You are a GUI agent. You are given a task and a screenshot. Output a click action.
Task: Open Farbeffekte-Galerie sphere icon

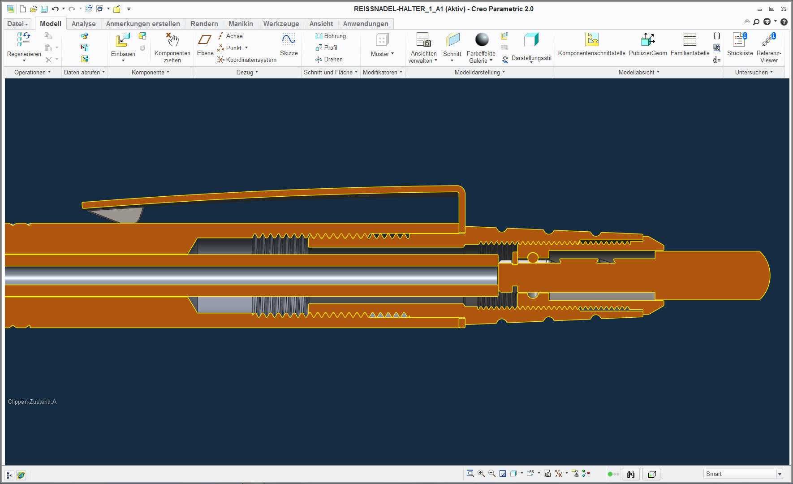coord(482,40)
